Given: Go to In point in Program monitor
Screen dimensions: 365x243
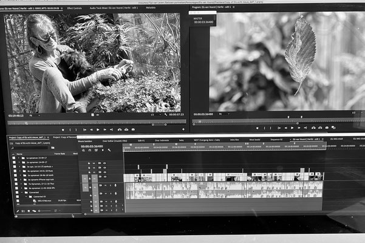Looking at the screenshot, I should [x=279, y=128].
